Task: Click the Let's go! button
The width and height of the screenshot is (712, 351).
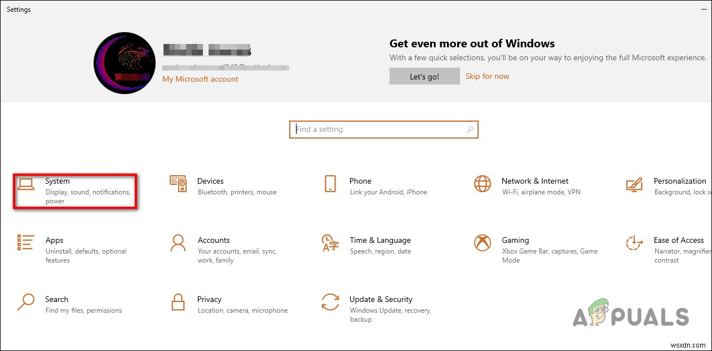Action: click(424, 77)
